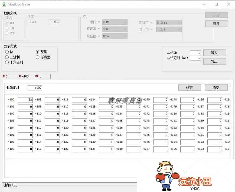Click the value field for register 4112

[52, 128]
